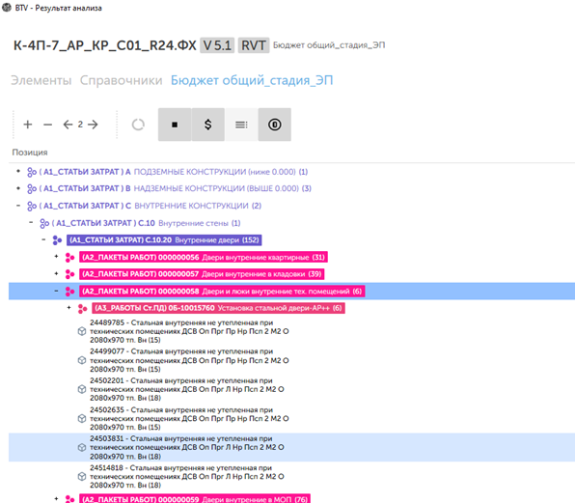Click pink dots icon of 000000057 row
The height and width of the screenshot is (503, 575).
69,274
